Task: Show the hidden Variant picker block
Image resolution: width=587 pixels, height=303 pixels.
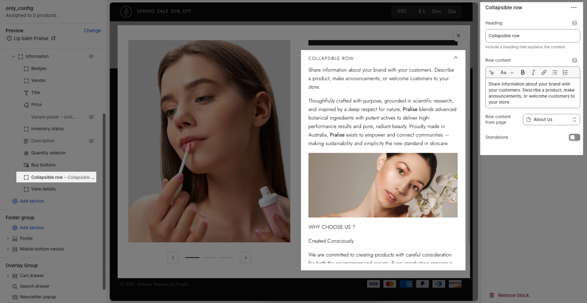Action: 91,117
